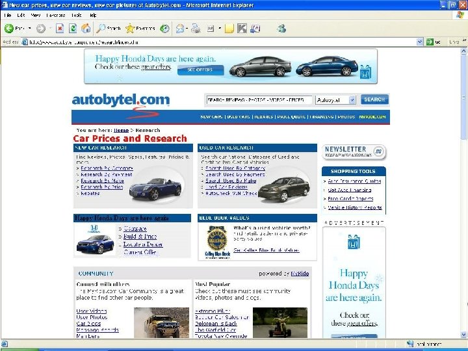
Task: Print the page with the printer icon
Action: click(x=196, y=29)
